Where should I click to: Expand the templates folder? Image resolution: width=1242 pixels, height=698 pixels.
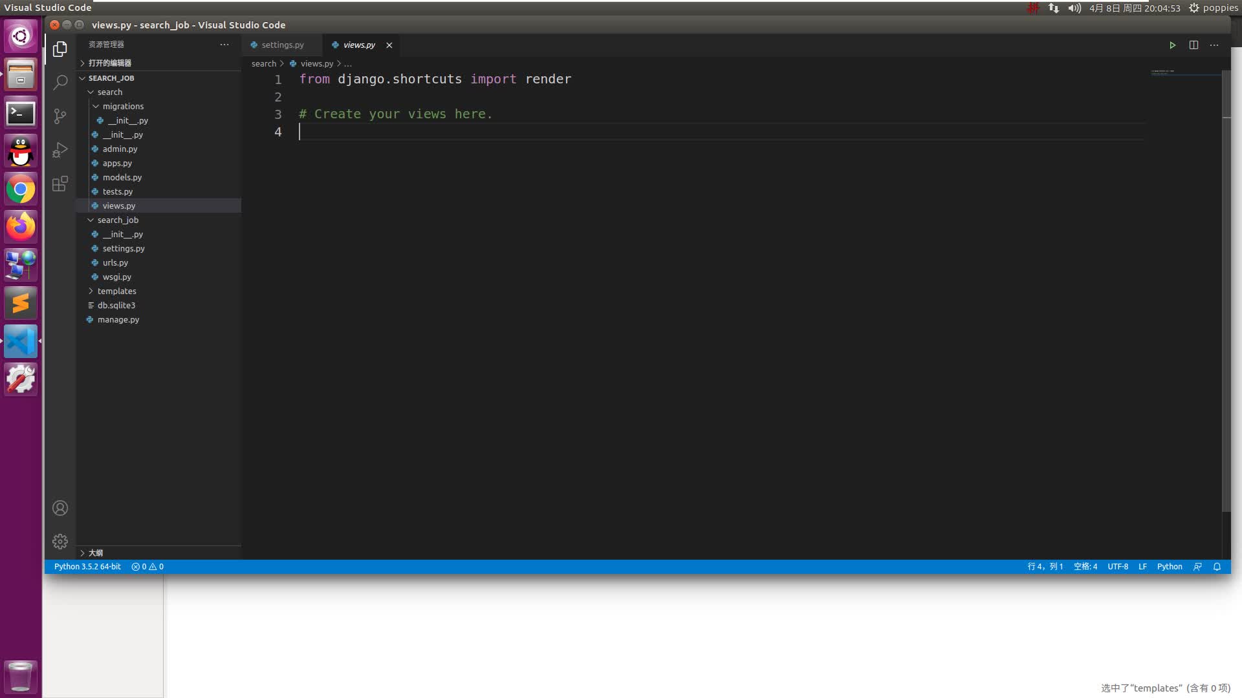pyautogui.click(x=158, y=291)
